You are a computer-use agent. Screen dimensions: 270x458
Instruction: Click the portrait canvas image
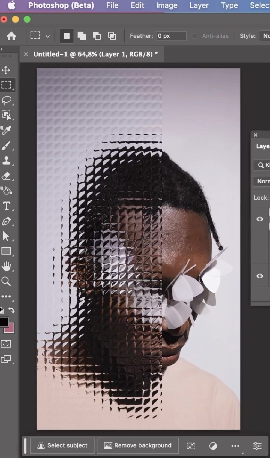(x=138, y=249)
